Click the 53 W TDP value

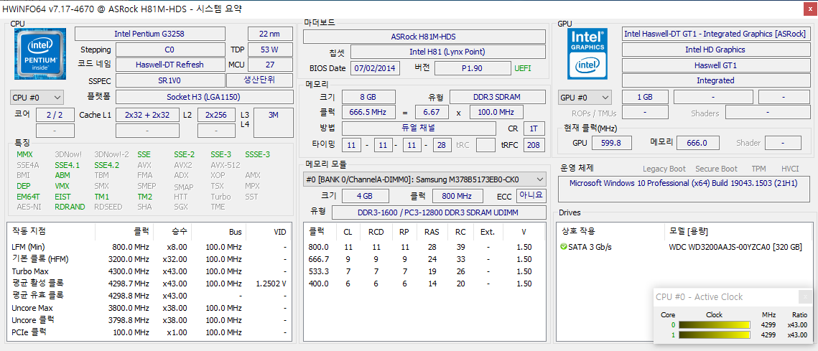[x=270, y=50]
